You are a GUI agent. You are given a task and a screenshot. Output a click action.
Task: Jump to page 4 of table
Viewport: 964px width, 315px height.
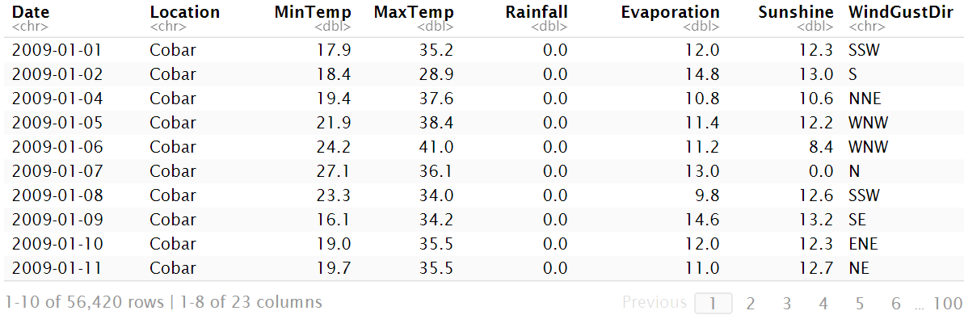coord(823,303)
